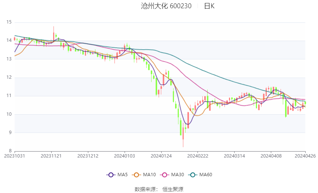318x193 pixels.
Task: Toggle the MA10 orange legend circle icon
Action: coord(137,175)
